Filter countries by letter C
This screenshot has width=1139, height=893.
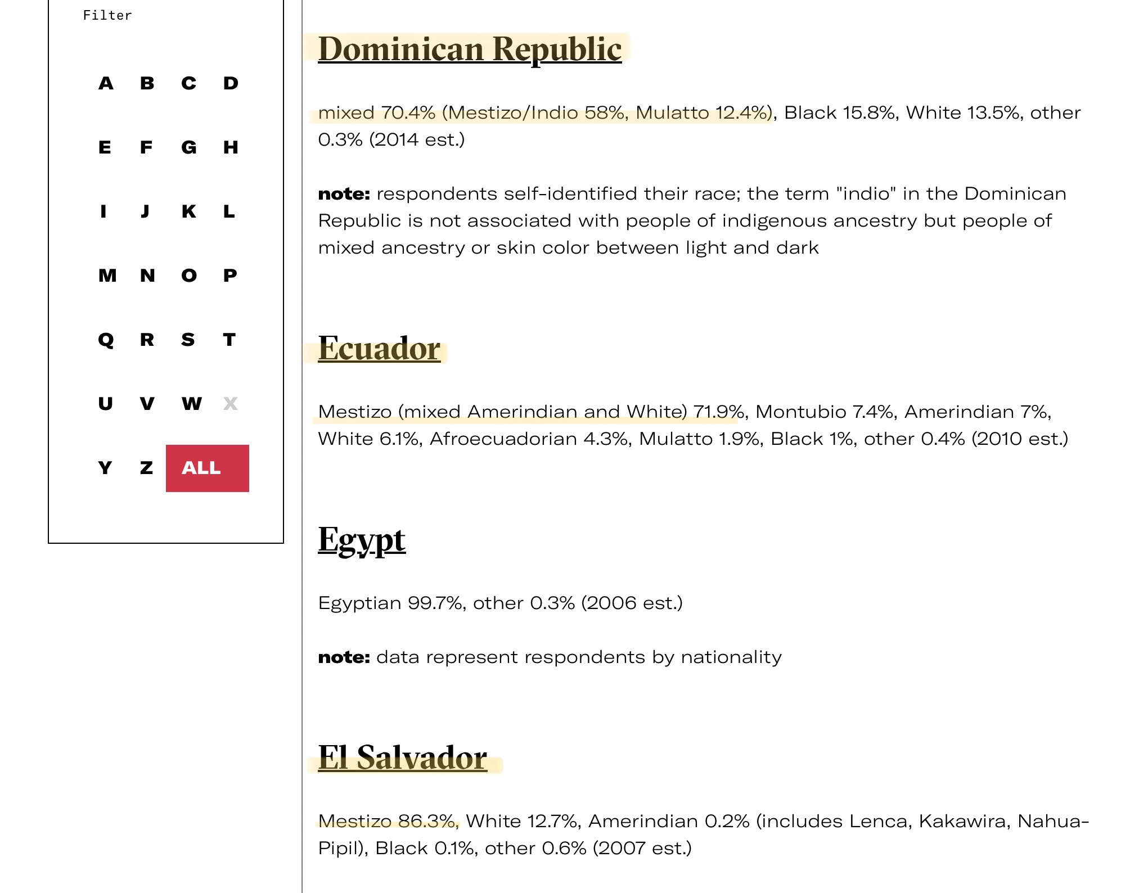coord(189,84)
